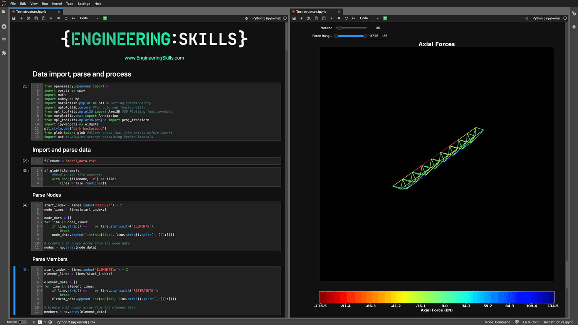Click the notebook trust shield icon in status bar
Image resolution: width=578 pixels, height=325 pixels.
pyautogui.click(x=517, y=322)
